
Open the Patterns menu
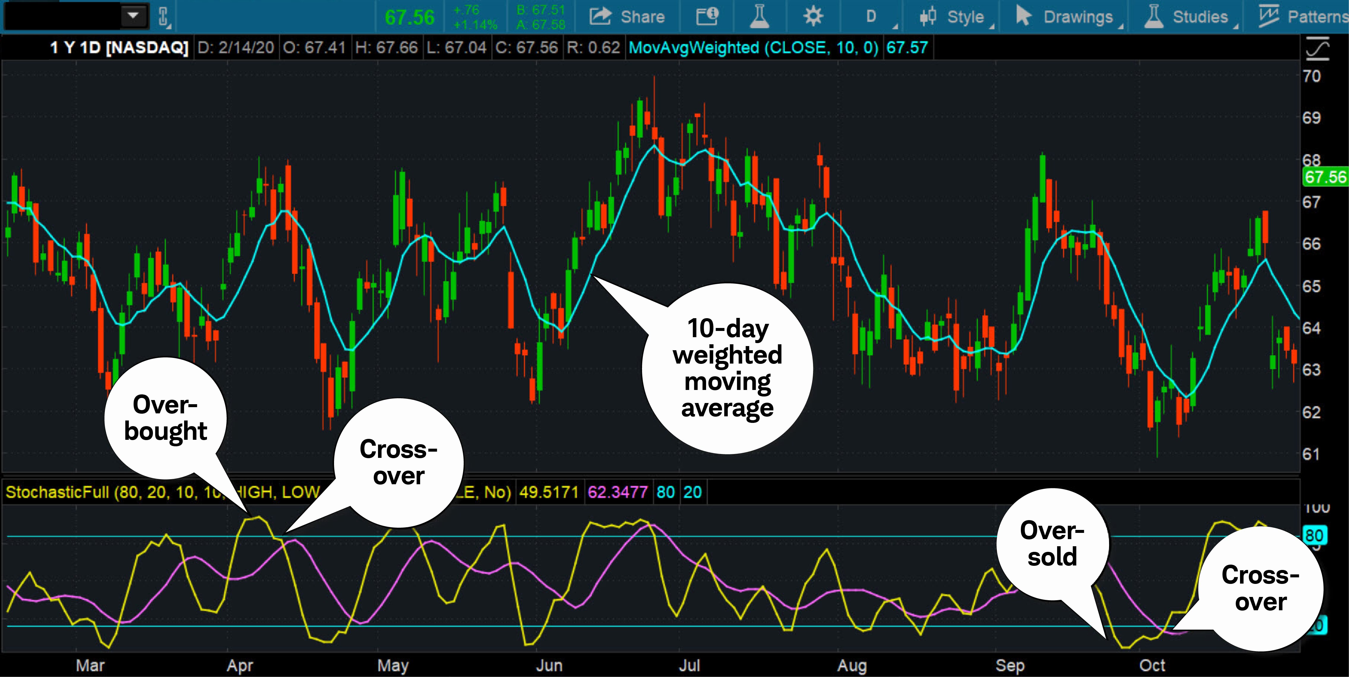(x=1303, y=17)
